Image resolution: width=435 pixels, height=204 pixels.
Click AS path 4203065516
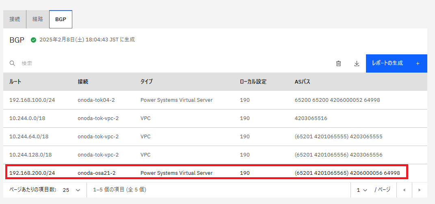[311, 118]
